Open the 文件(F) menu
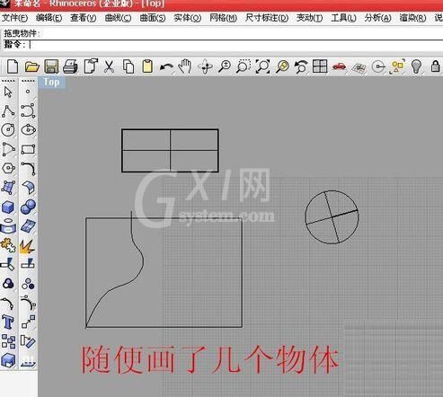Screen dimensions: 443x397 (x=14, y=18)
